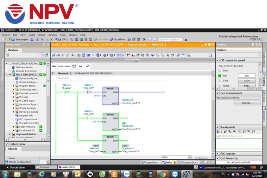Click the Chrome icon in Windows taskbar

coord(163,174)
